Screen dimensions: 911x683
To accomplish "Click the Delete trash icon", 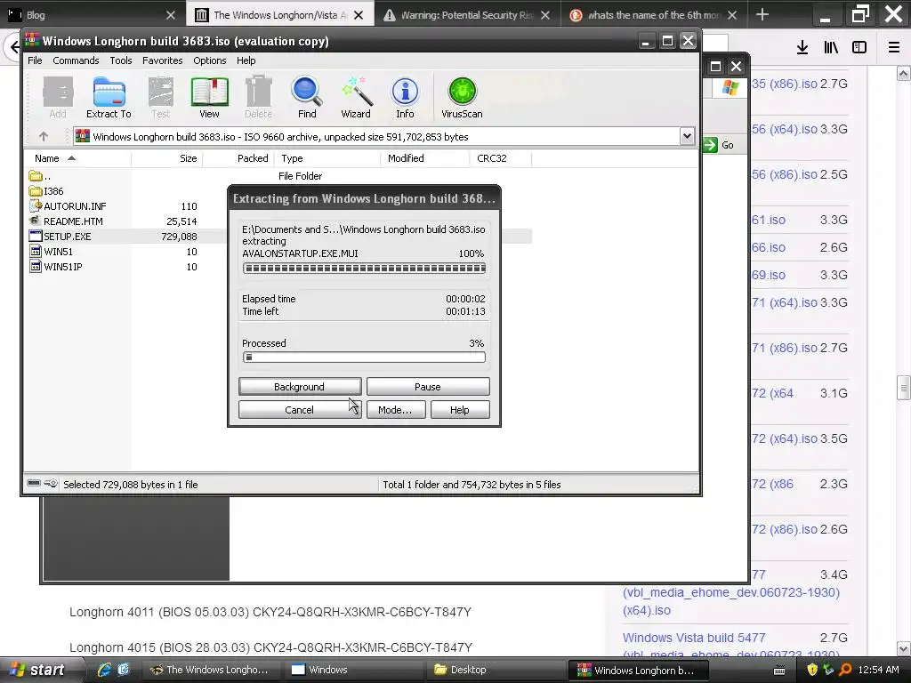I will (x=258, y=98).
